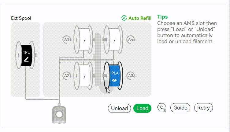230x132 pixels.
Task: Select the empty A1 spool slot
Action: [83, 40]
